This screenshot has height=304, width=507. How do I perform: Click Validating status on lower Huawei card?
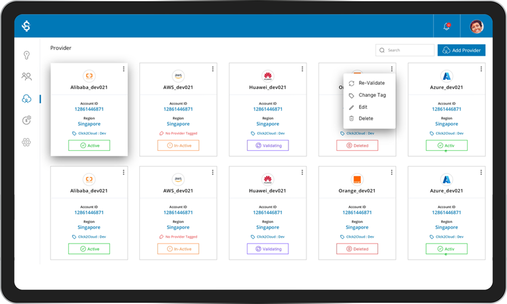tap(268, 249)
